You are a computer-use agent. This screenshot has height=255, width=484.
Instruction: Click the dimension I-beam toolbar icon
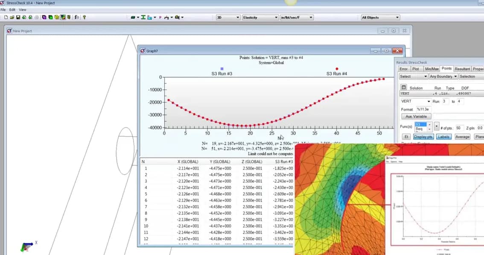point(143,17)
